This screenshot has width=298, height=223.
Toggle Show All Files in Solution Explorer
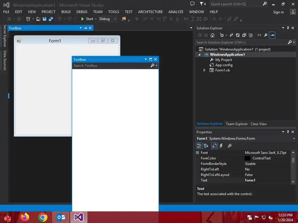click(251, 35)
